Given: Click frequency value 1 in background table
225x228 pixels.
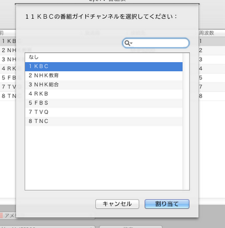Looking at the screenshot, I should [201, 41].
